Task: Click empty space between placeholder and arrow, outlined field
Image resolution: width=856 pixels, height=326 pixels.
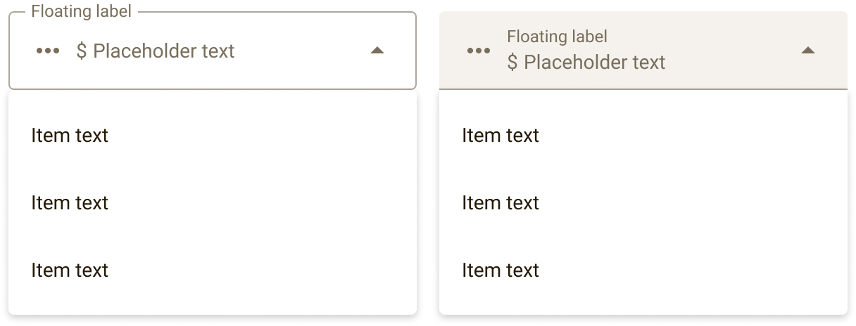Action: point(301,51)
